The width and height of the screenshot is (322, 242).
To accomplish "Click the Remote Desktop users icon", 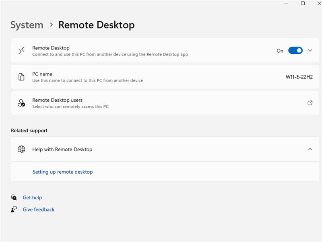I will point(21,103).
